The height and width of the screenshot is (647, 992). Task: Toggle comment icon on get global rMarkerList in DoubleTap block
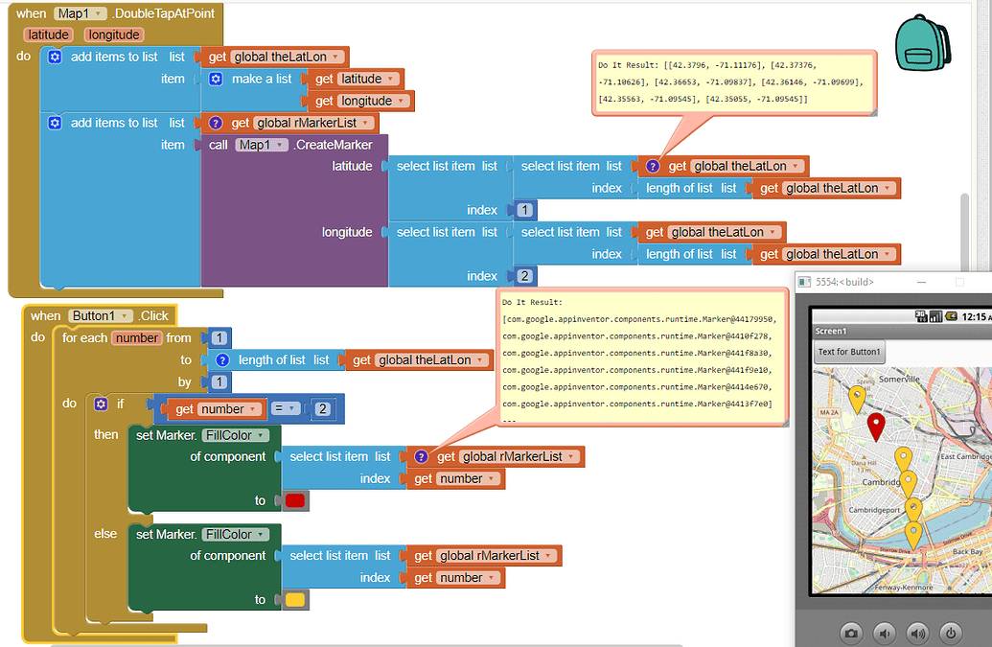coord(216,123)
